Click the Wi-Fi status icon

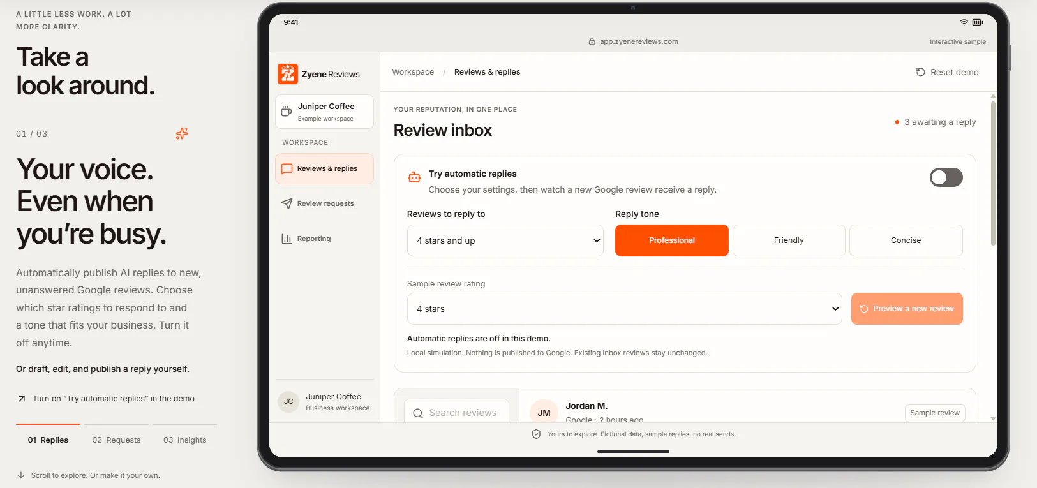pyautogui.click(x=964, y=22)
